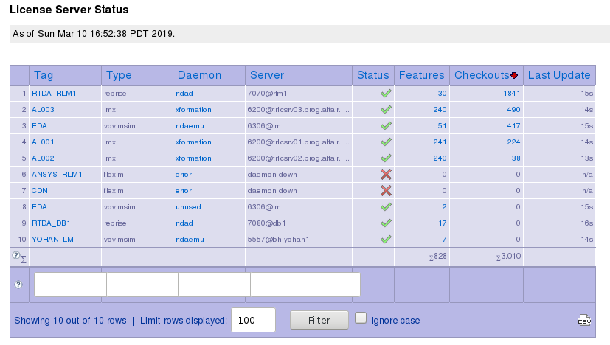The width and height of the screenshot is (610, 345).
Task: Click the sum help icon in totals row
Action: pyautogui.click(x=15, y=255)
